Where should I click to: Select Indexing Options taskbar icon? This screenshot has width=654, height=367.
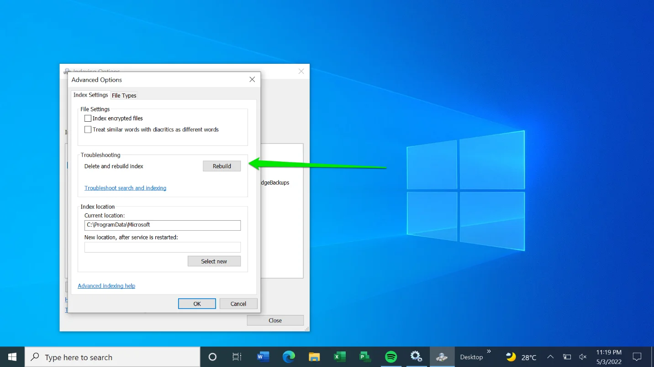(x=442, y=357)
